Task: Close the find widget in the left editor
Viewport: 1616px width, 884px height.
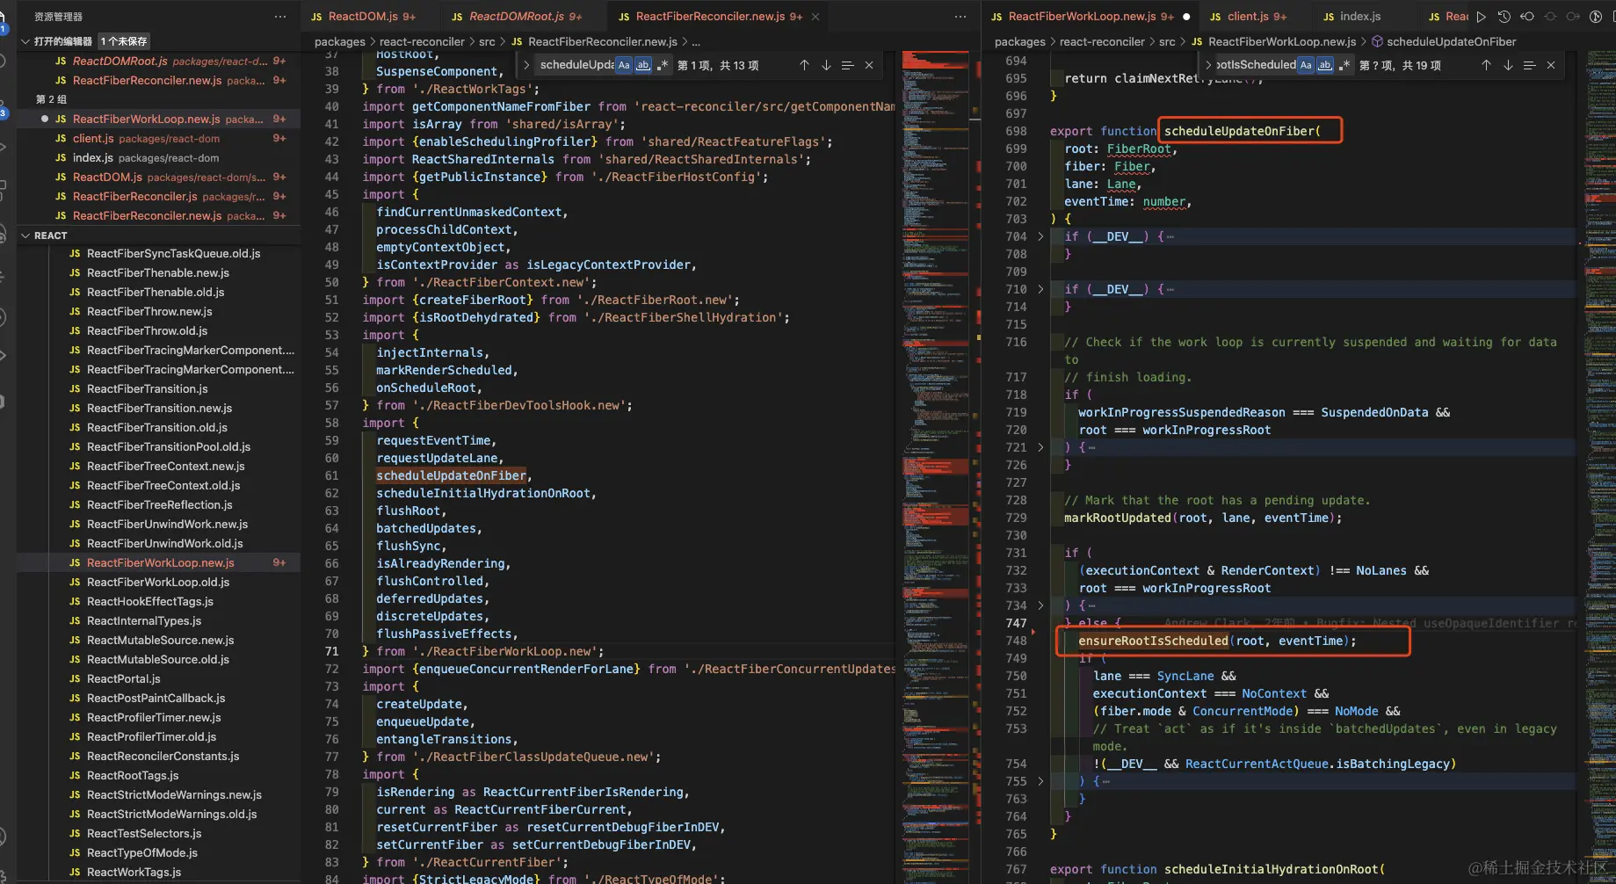Action: click(x=869, y=65)
